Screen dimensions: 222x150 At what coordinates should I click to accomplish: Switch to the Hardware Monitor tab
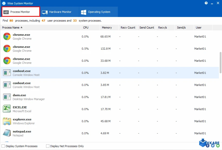[57, 12]
